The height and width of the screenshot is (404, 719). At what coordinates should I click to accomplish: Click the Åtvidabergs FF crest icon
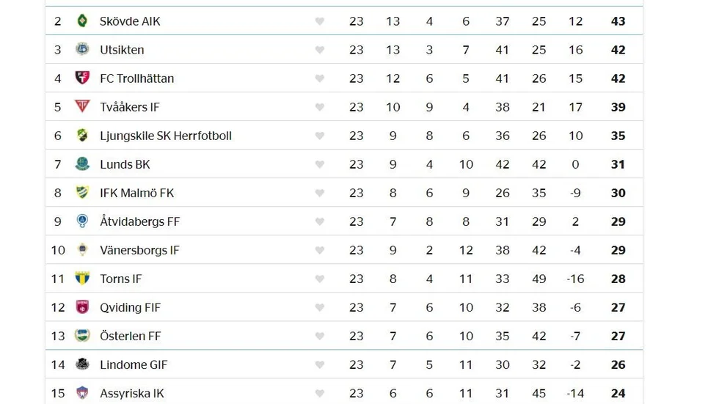point(82,221)
